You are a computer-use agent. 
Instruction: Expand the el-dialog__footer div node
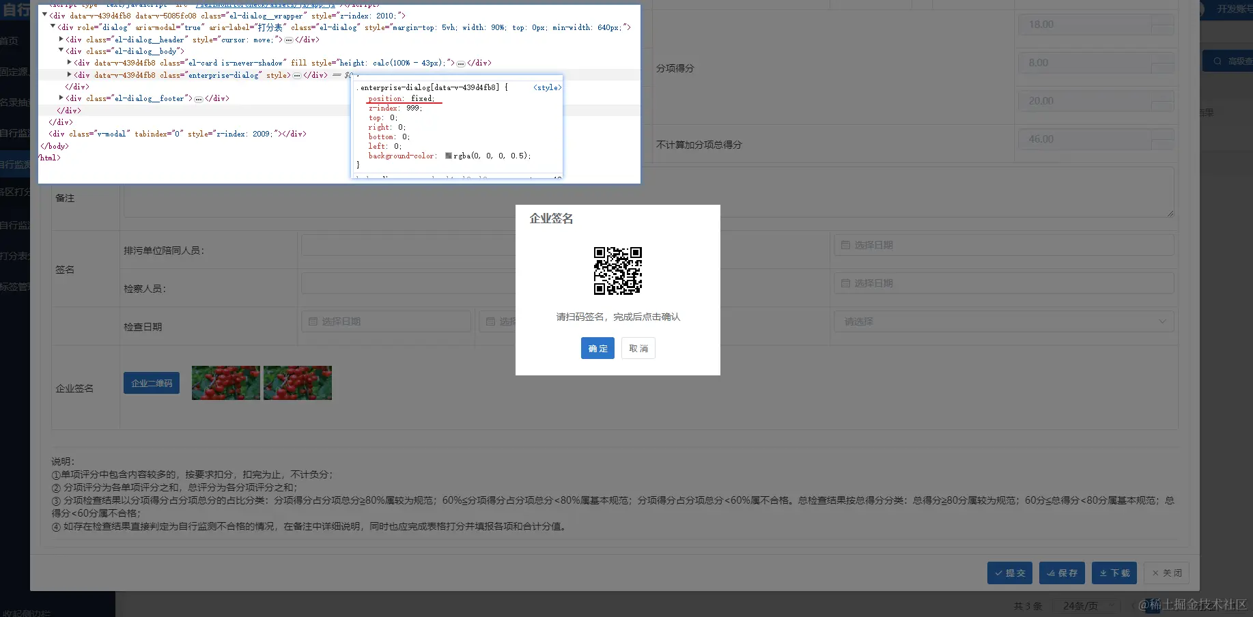[x=61, y=98]
